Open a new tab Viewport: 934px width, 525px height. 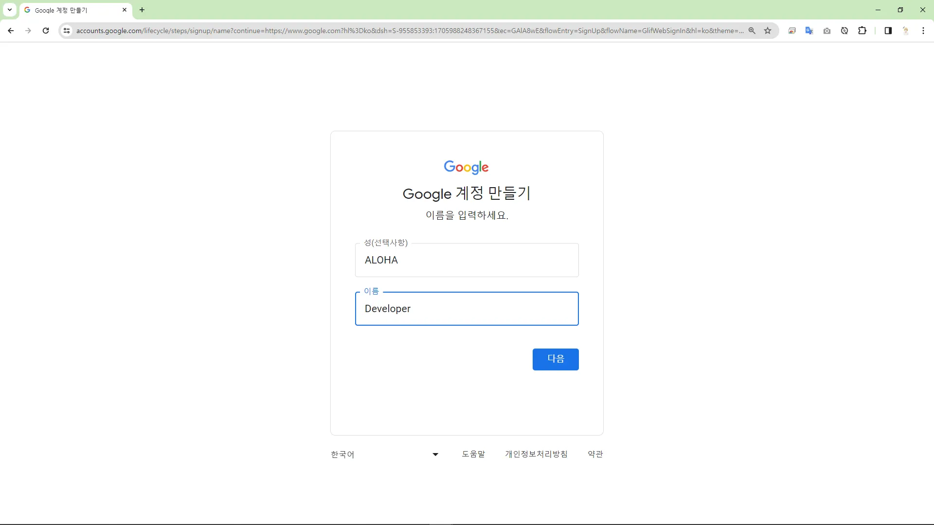pyautogui.click(x=142, y=10)
